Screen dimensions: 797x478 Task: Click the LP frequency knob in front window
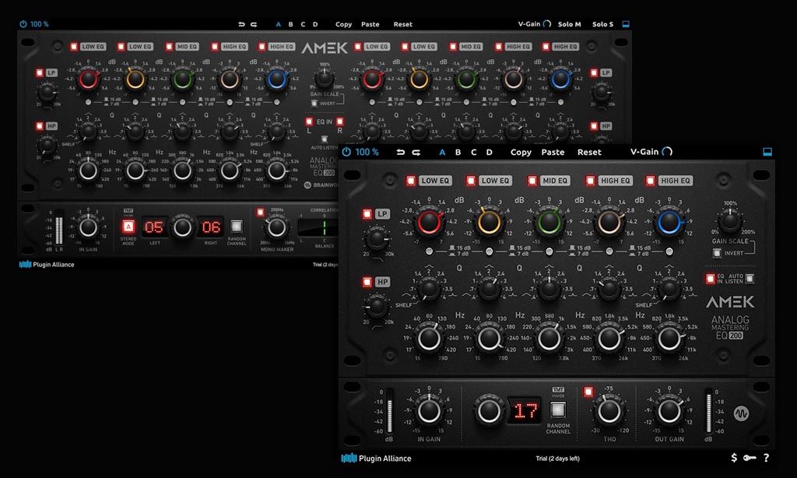376,238
